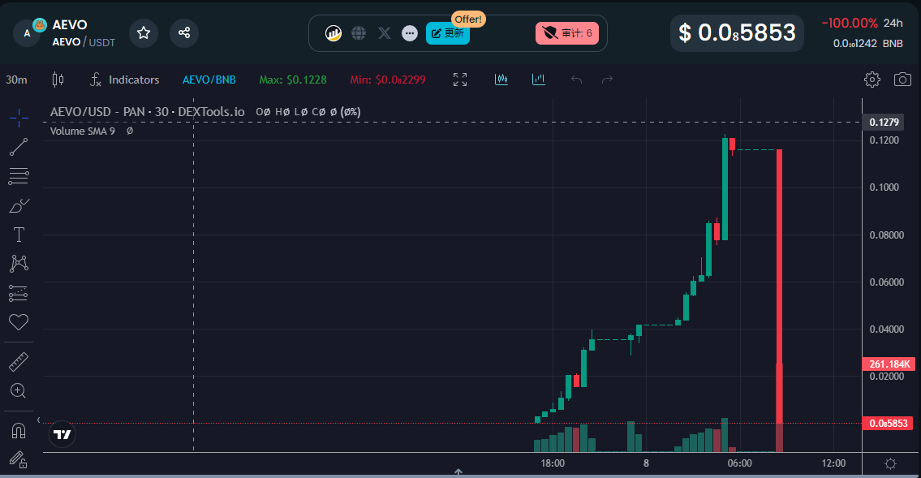The height and width of the screenshot is (478, 921).
Task: Toggle lock all drawings pencil icon
Action: pos(19,460)
